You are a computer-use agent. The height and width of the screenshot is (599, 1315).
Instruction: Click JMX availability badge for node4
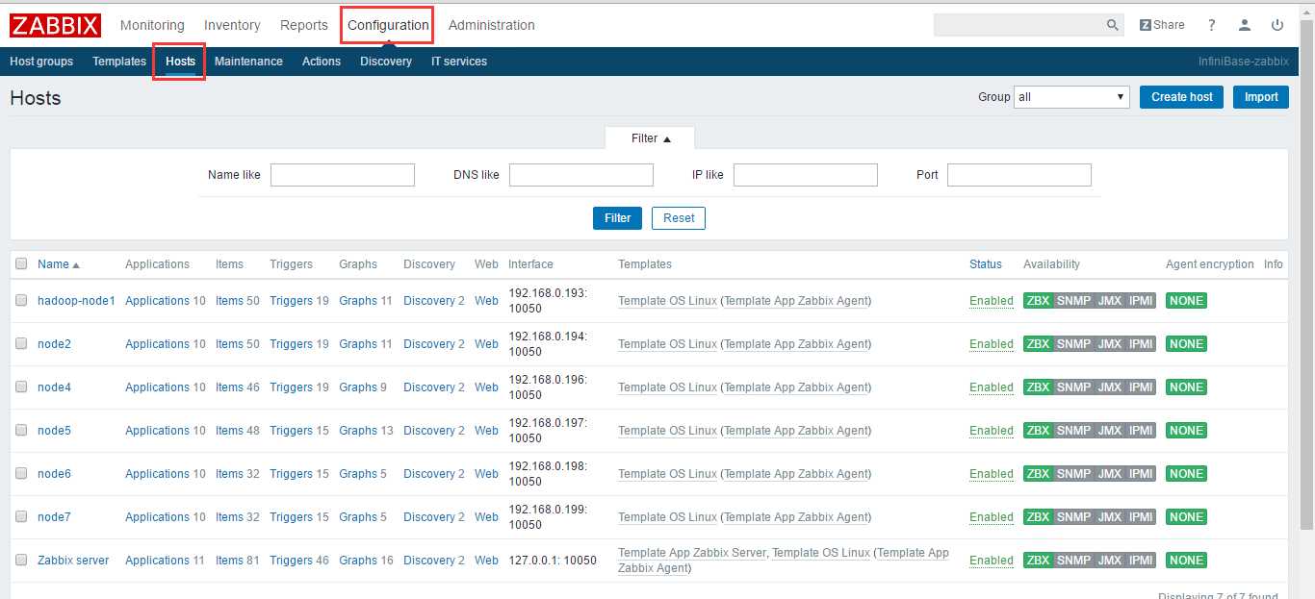1109,387
